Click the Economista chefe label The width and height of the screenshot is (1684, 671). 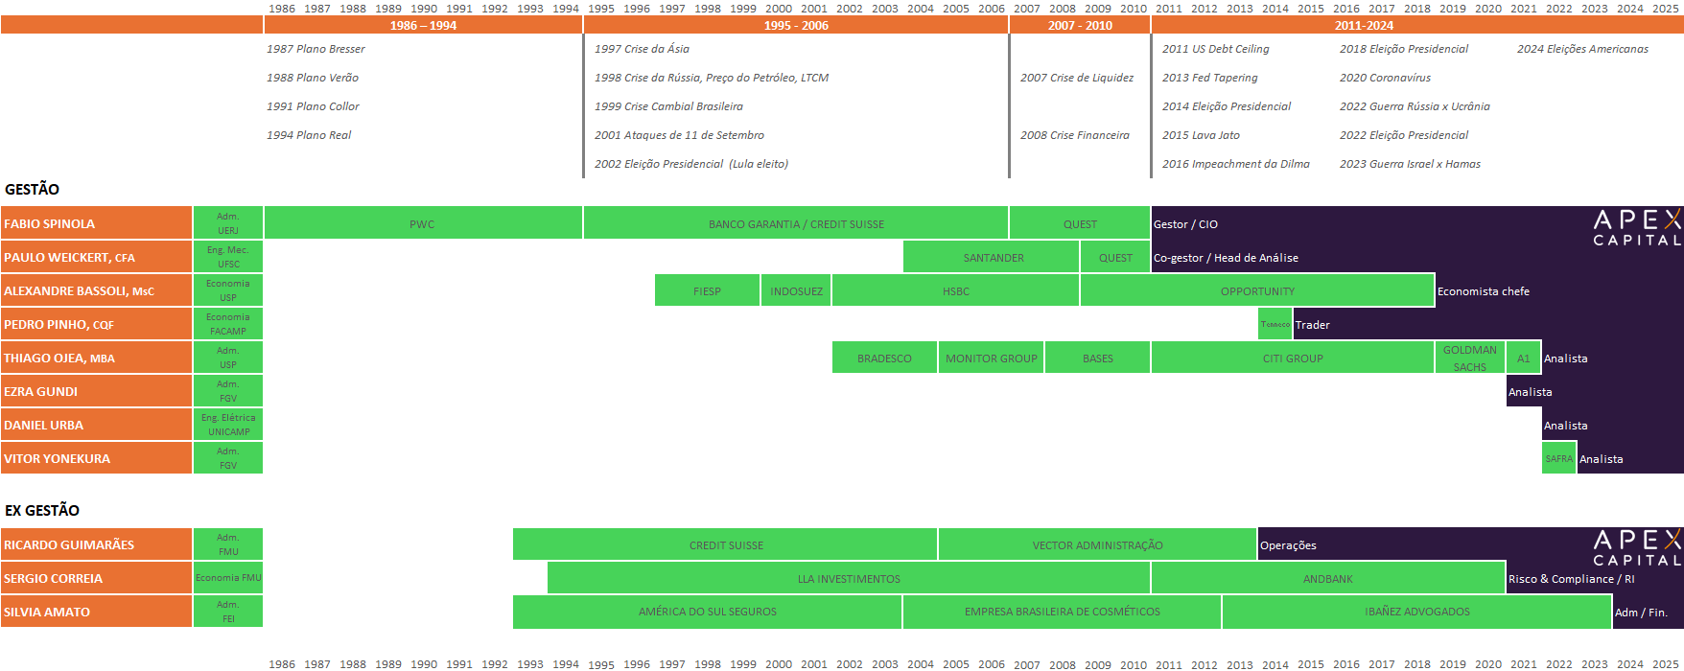click(1483, 291)
